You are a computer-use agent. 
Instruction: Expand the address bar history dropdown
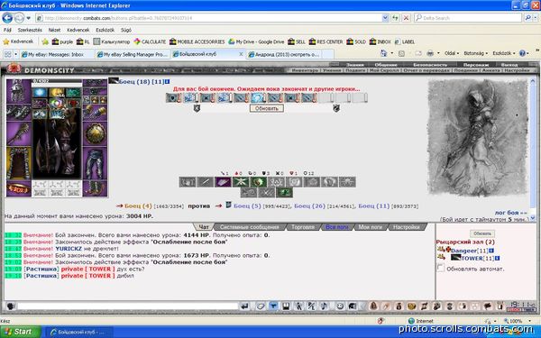385,18
